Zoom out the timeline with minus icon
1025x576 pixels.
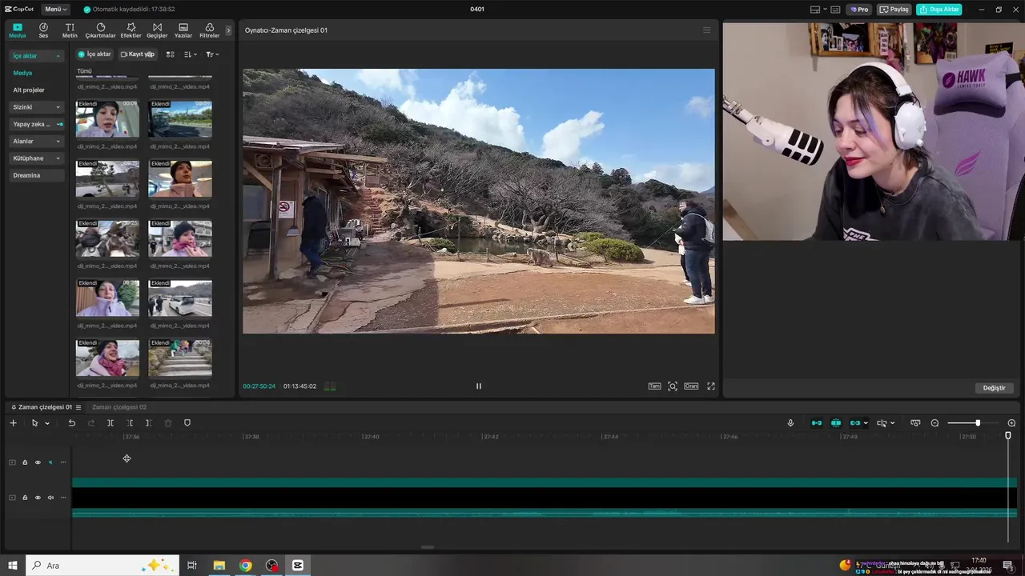coord(935,423)
